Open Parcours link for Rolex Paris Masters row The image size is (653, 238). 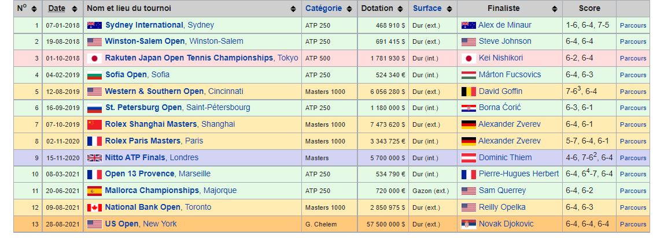click(633, 141)
